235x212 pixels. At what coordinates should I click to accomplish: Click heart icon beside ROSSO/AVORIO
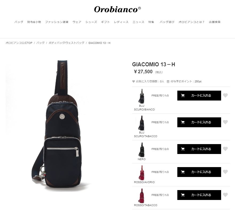coord(225,172)
